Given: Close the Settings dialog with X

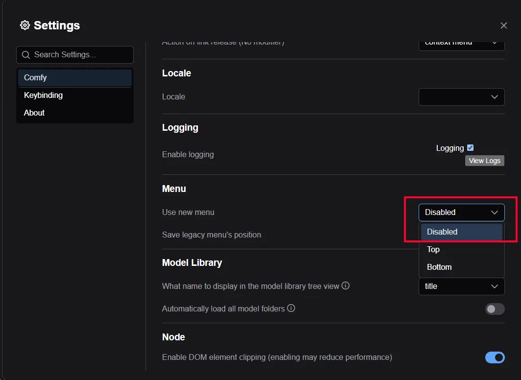Looking at the screenshot, I should coord(503,25).
